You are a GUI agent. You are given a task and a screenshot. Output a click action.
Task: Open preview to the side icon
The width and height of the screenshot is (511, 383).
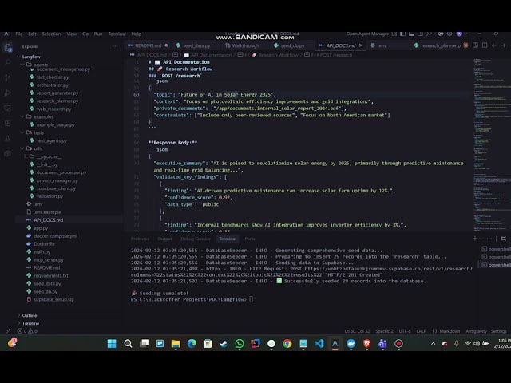(x=476, y=45)
